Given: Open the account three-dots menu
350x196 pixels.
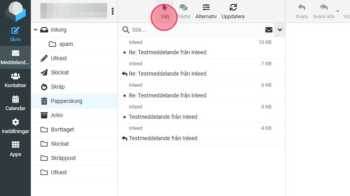Looking at the screenshot, I should point(113,11).
